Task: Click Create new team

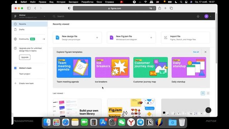Action: (x=26, y=83)
